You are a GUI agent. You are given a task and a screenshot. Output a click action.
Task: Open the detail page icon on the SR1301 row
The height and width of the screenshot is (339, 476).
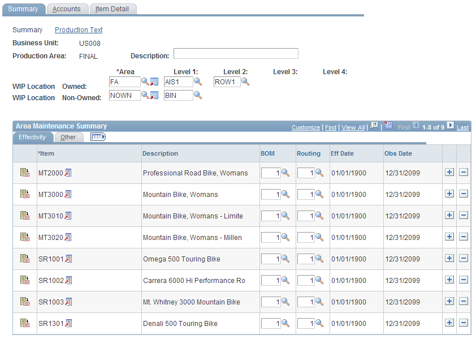[24, 323]
